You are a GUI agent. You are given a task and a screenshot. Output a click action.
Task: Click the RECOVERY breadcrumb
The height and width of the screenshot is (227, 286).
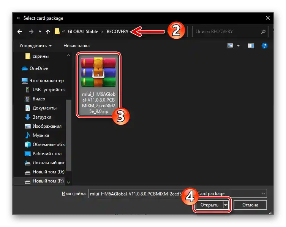pyautogui.click(x=117, y=32)
